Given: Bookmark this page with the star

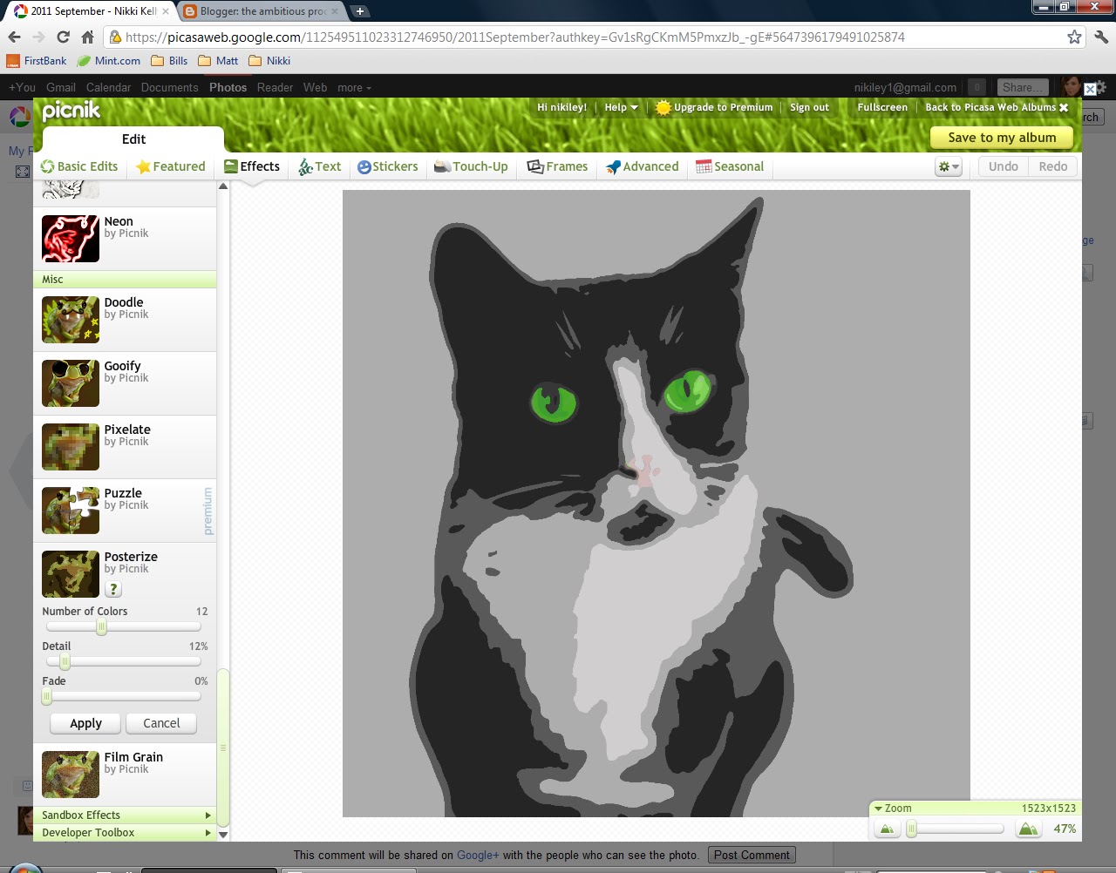Looking at the screenshot, I should pyautogui.click(x=1074, y=37).
